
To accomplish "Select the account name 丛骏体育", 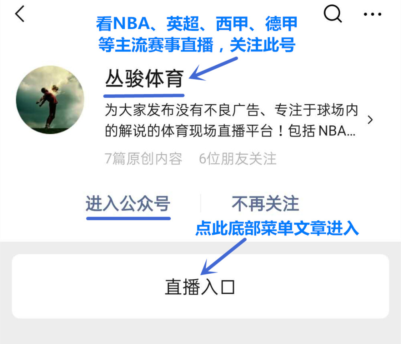I will tap(144, 78).
